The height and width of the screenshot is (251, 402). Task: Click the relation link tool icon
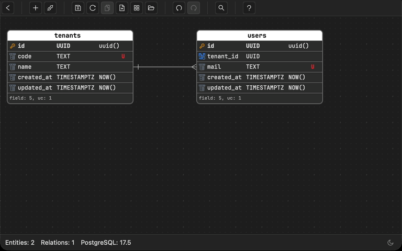(x=50, y=8)
